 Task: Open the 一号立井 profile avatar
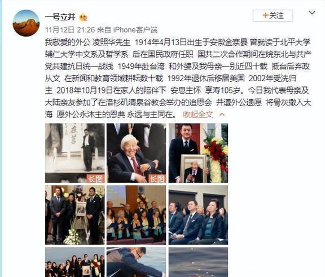click(26, 23)
